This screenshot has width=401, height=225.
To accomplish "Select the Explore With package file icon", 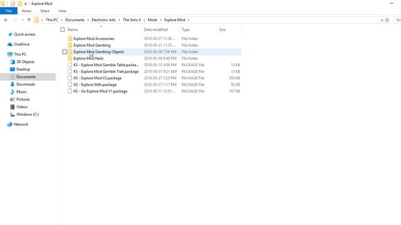I will pyautogui.click(x=70, y=85).
